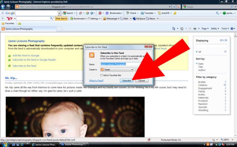Click the browser Forward arrow button
This screenshot has width=237, height=147.
(x=8, y=7)
